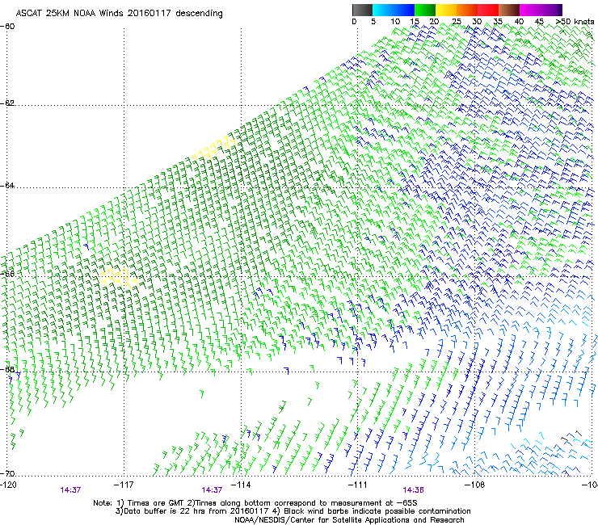Click the -108 longitude axis label

click(474, 485)
